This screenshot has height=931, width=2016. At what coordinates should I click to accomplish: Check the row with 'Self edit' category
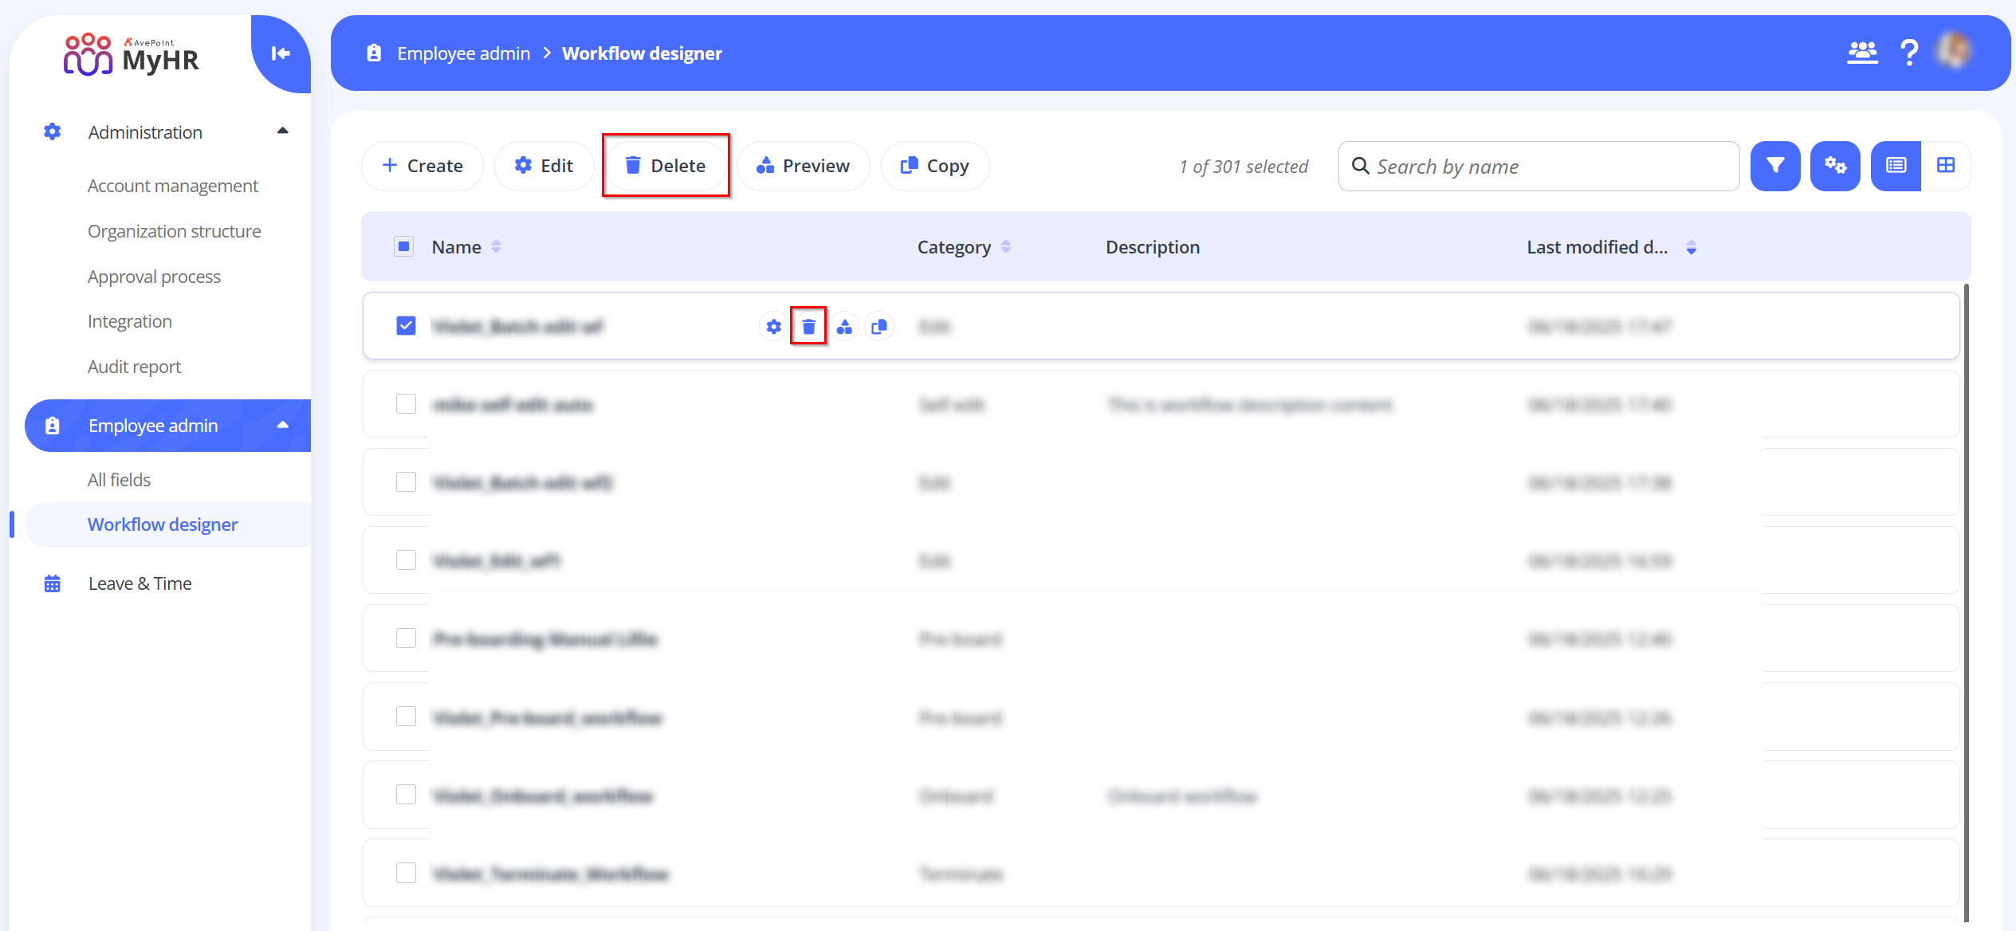[x=406, y=403]
